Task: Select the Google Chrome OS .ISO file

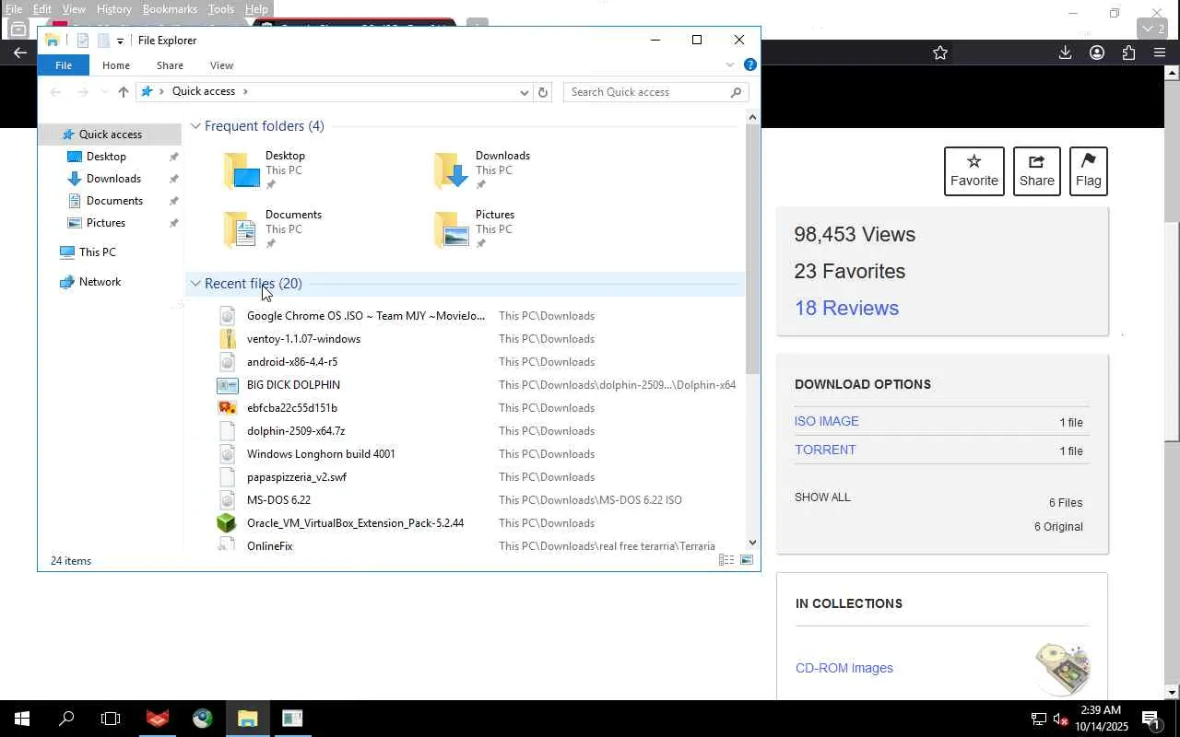Action: tap(366, 316)
